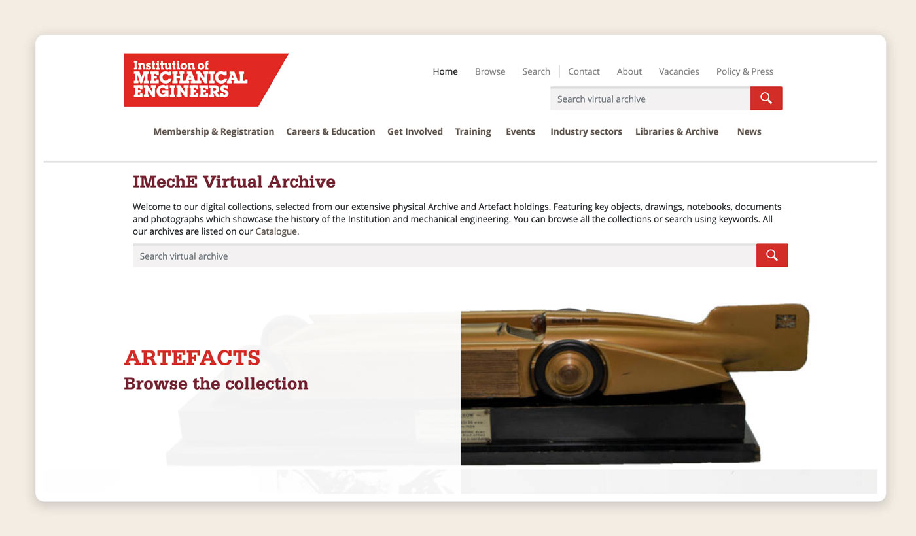The width and height of the screenshot is (916, 536).
Task: Expand the Membership & Registration menu
Action: 213,132
